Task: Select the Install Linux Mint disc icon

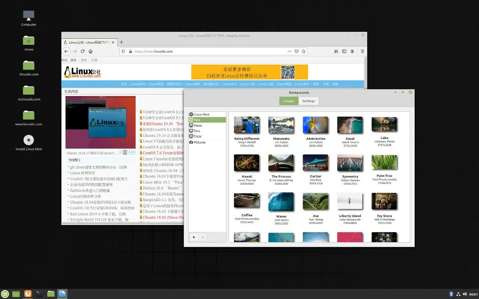Action: (x=29, y=143)
